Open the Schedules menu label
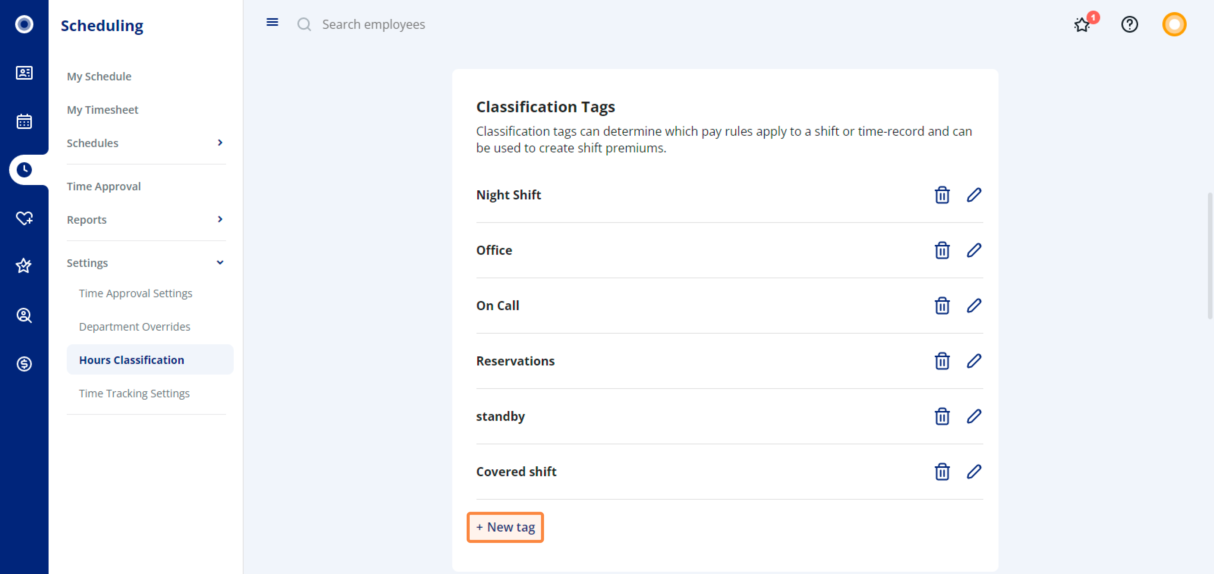The height and width of the screenshot is (574, 1214). pyautogui.click(x=92, y=143)
